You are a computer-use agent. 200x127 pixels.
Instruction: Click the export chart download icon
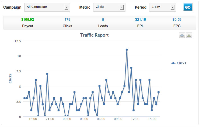tap(189, 36)
